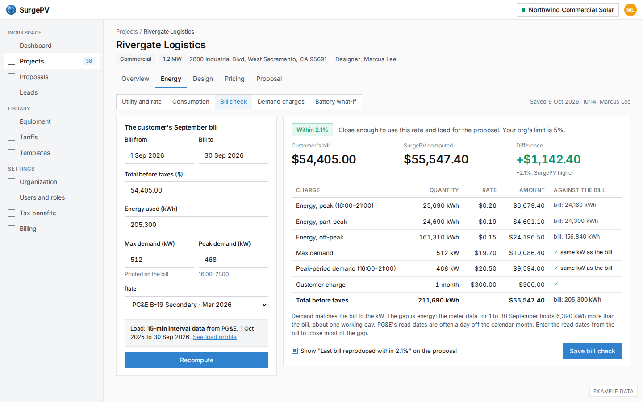The image size is (643, 402).
Task: Open the ML user avatar
Action: pos(630,10)
